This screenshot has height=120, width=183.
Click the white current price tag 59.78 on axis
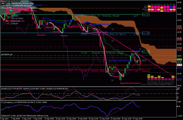pos(179,65)
